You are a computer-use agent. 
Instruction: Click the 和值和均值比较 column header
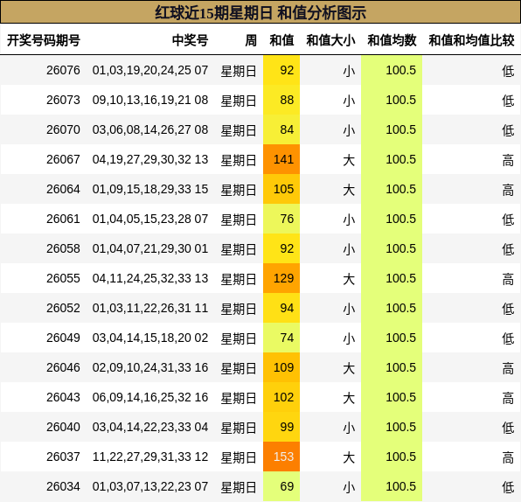(471, 40)
